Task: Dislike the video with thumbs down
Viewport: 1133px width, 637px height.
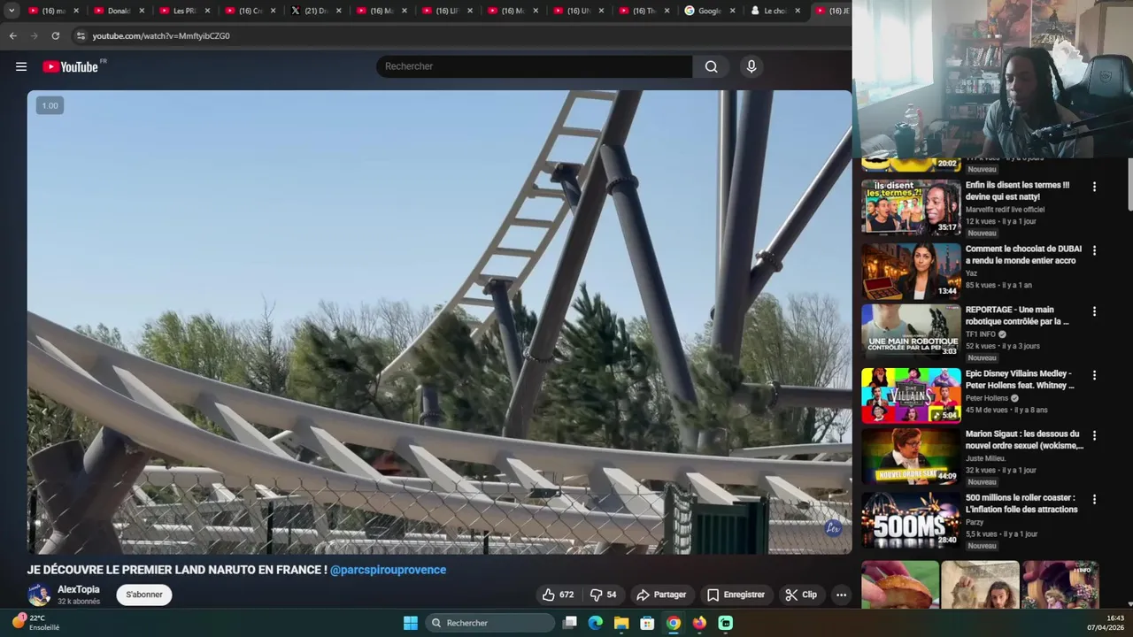Action: (x=603, y=595)
